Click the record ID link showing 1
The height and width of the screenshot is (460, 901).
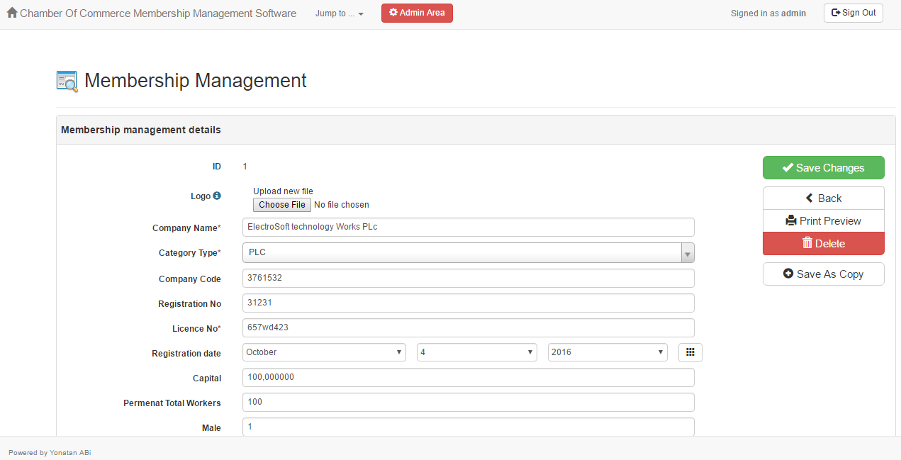pyautogui.click(x=245, y=166)
